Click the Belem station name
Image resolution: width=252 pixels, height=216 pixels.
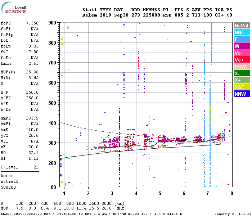click(90, 15)
